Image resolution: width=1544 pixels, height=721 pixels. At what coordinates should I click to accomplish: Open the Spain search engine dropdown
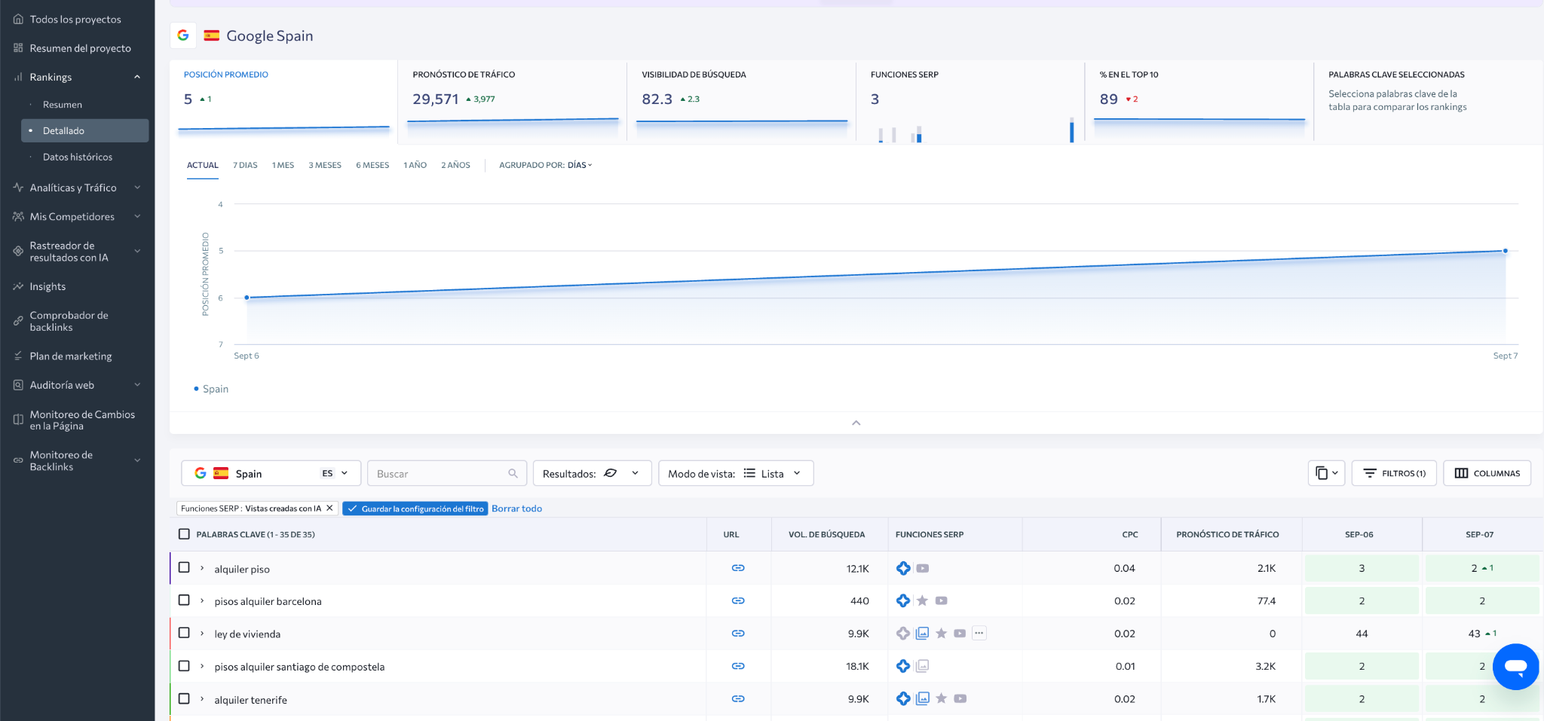pos(271,473)
